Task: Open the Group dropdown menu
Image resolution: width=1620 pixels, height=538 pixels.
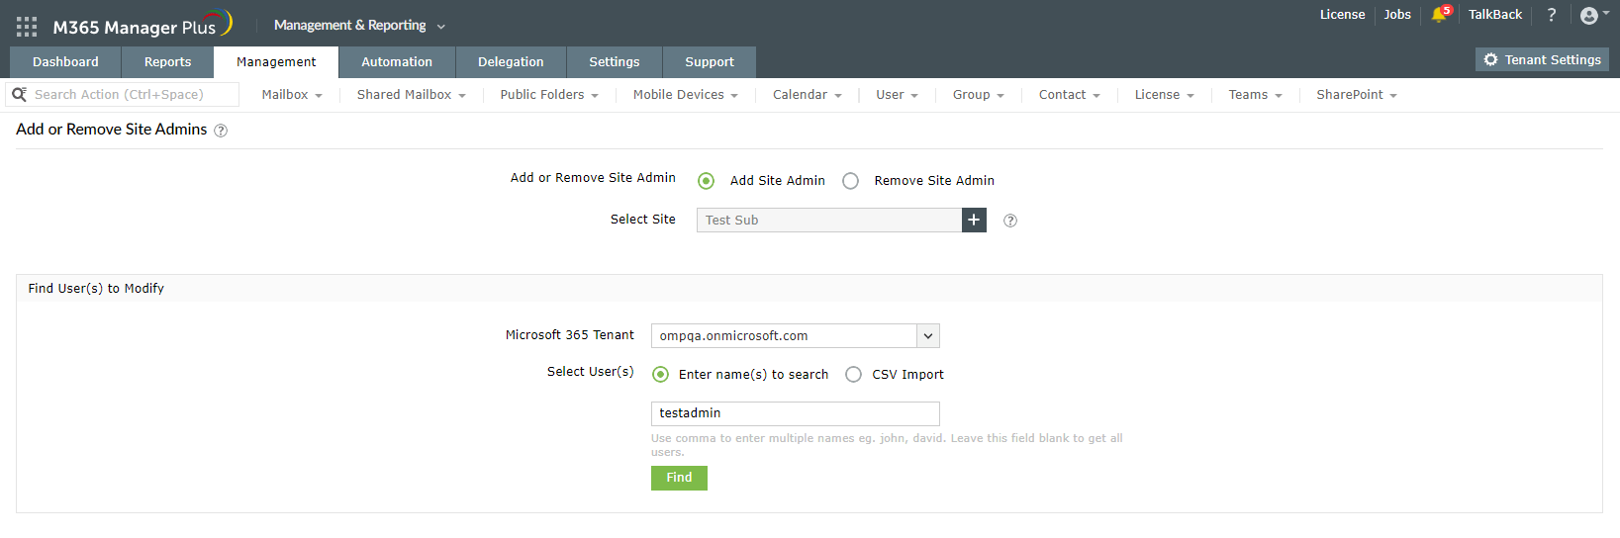Action: tap(979, 95)
